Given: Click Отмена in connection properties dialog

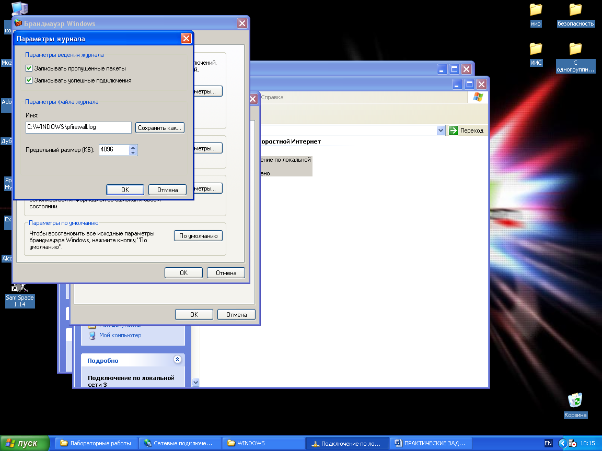Looking at the screenshot, I should pos(236,314).
